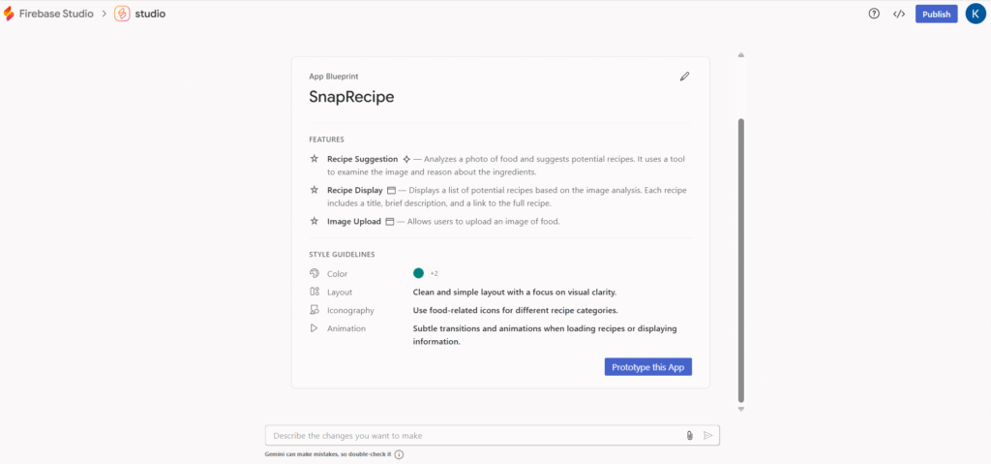Image resolution: width=991 pixels, height=464 pixels.
Task: Click the Firebase Studio flame logo
Action: tap(9, 14)
